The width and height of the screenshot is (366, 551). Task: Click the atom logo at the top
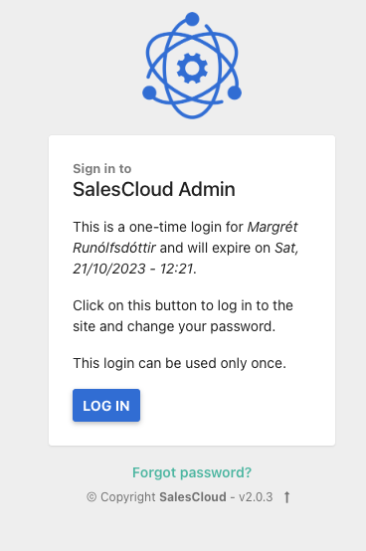[x=192, y=66]
